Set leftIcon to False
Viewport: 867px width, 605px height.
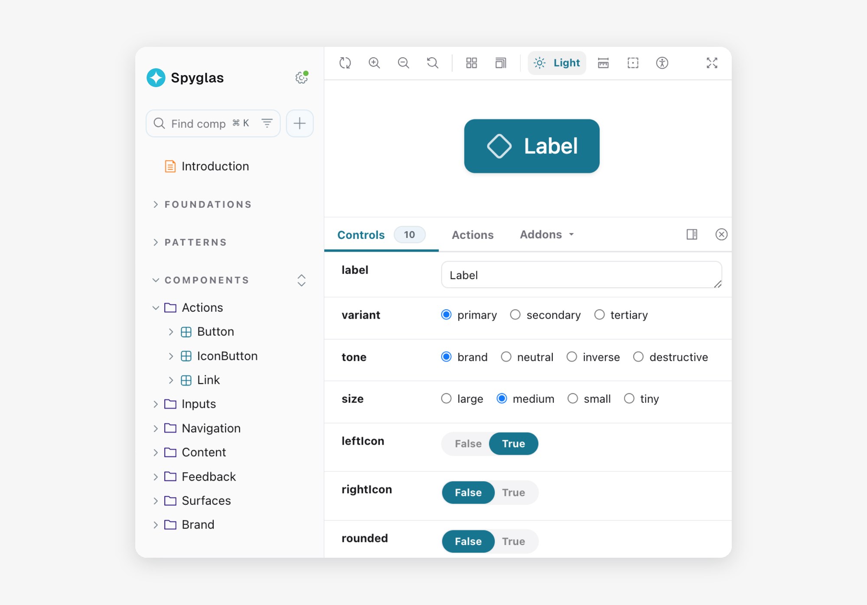tap(468, 444)
